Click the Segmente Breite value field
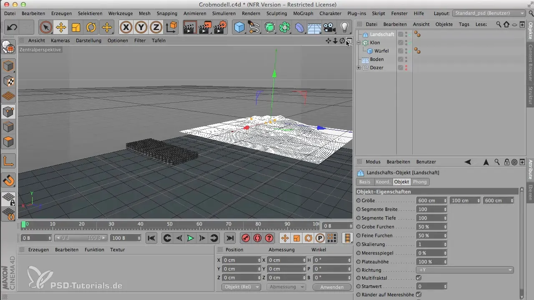Screen dimensions: 534x300 coord(432,209)
